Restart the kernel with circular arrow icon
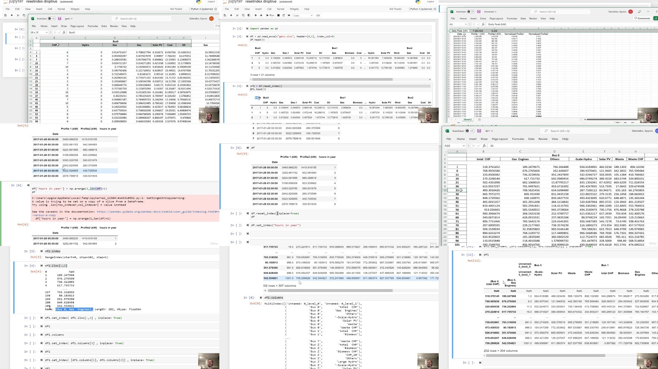Viewport: 658px width, 369px height. point(284,15)
